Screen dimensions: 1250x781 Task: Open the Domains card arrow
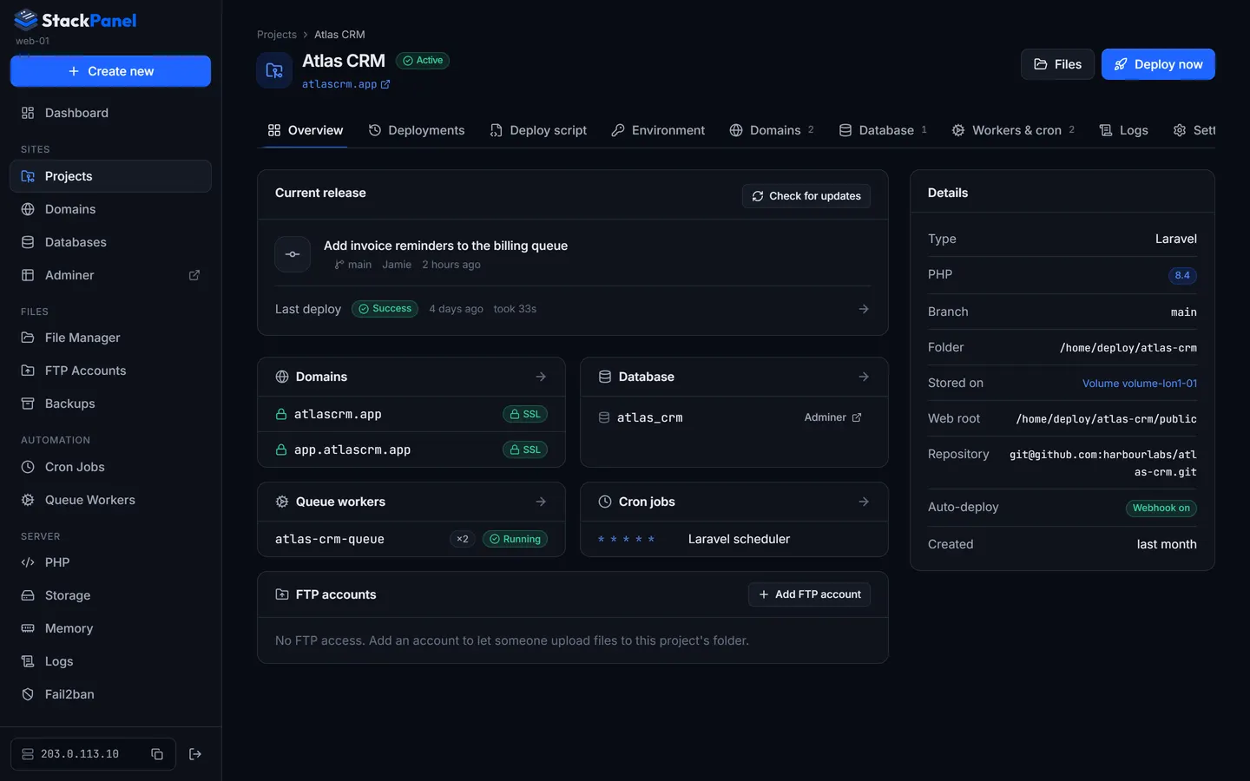pos(541,377)
